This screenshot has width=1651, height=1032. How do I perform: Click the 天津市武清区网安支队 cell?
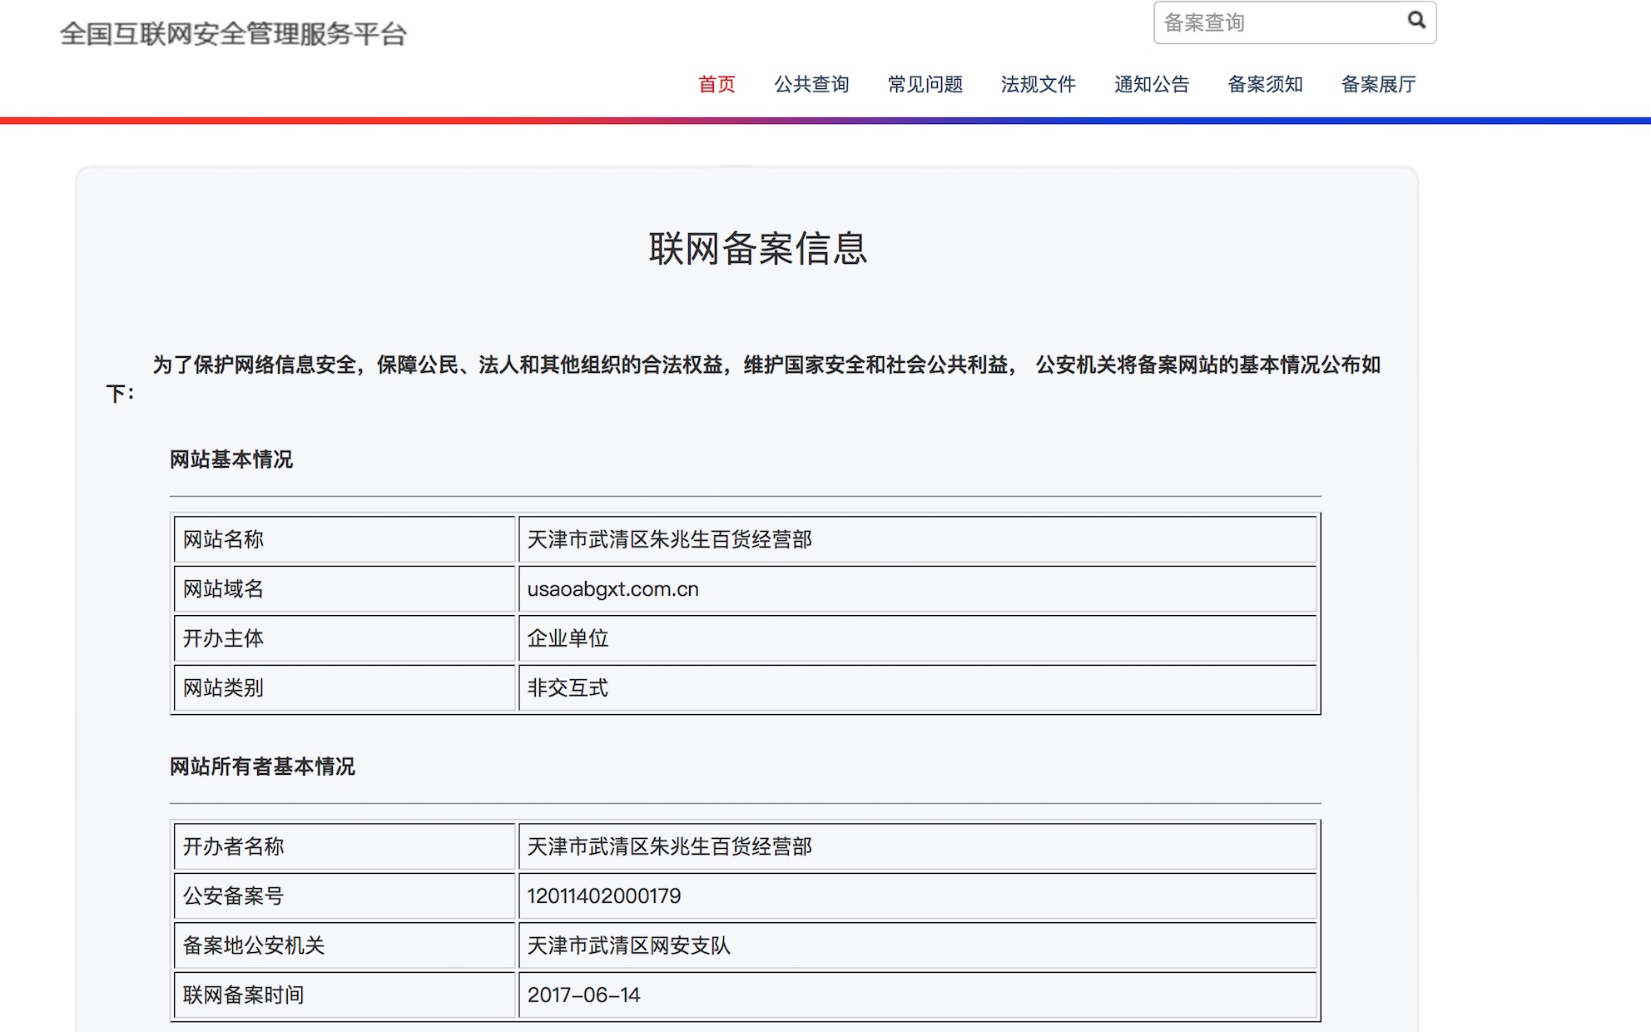pos(629,945)
